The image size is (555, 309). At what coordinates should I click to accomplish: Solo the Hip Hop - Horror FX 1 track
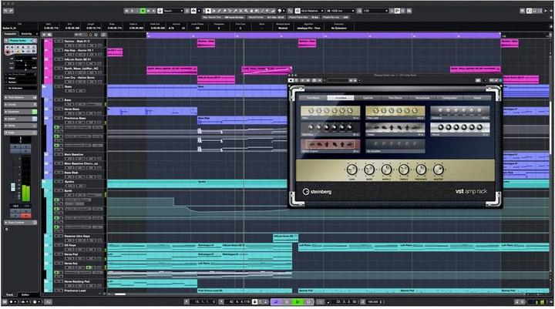(61, 50)
